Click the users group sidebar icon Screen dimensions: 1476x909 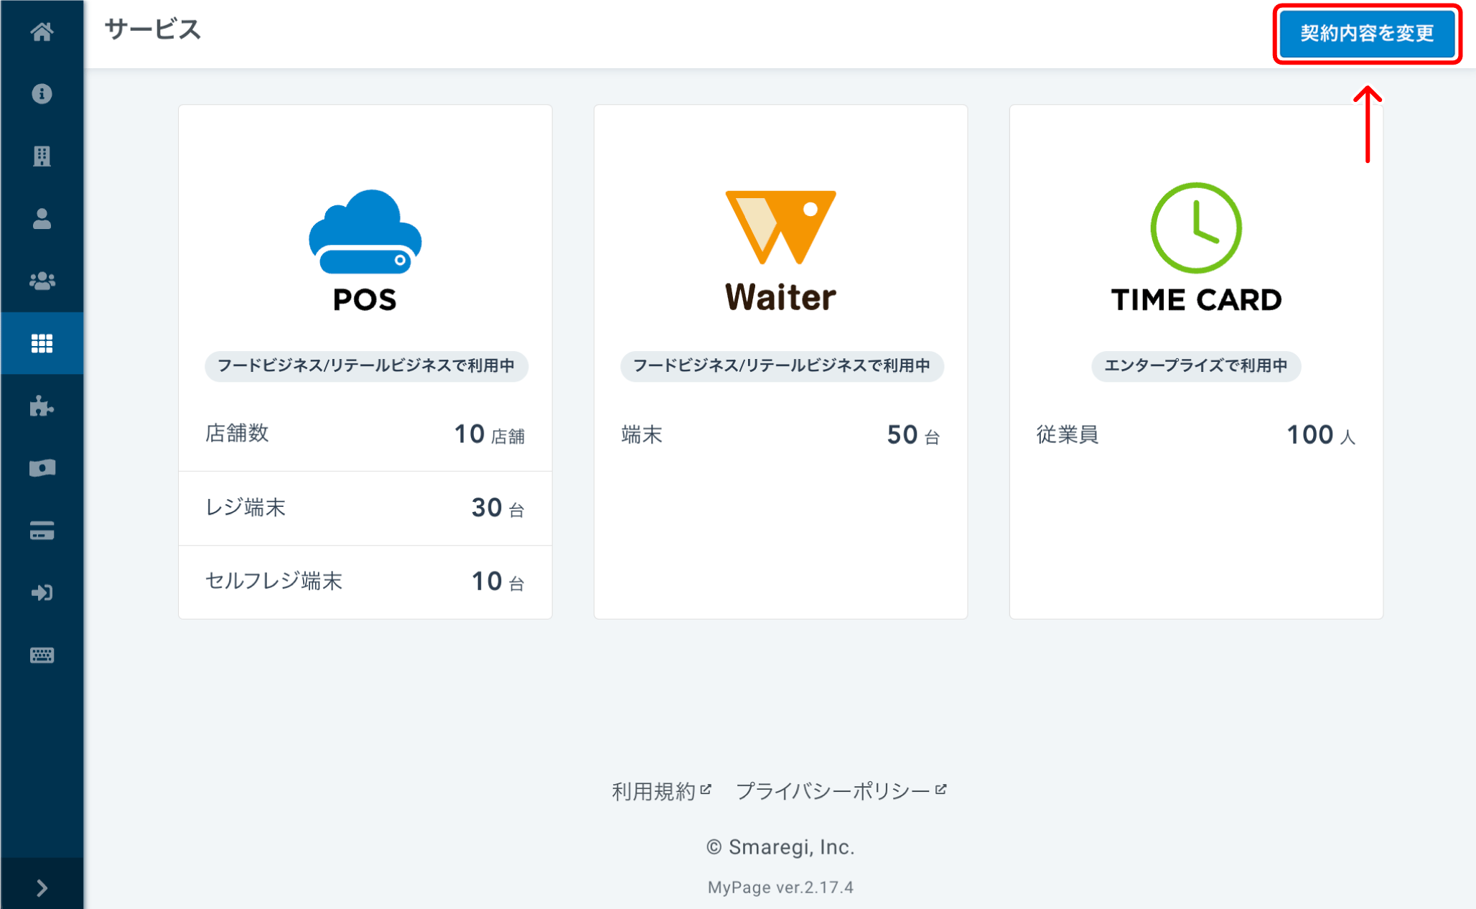pos(42,281)
